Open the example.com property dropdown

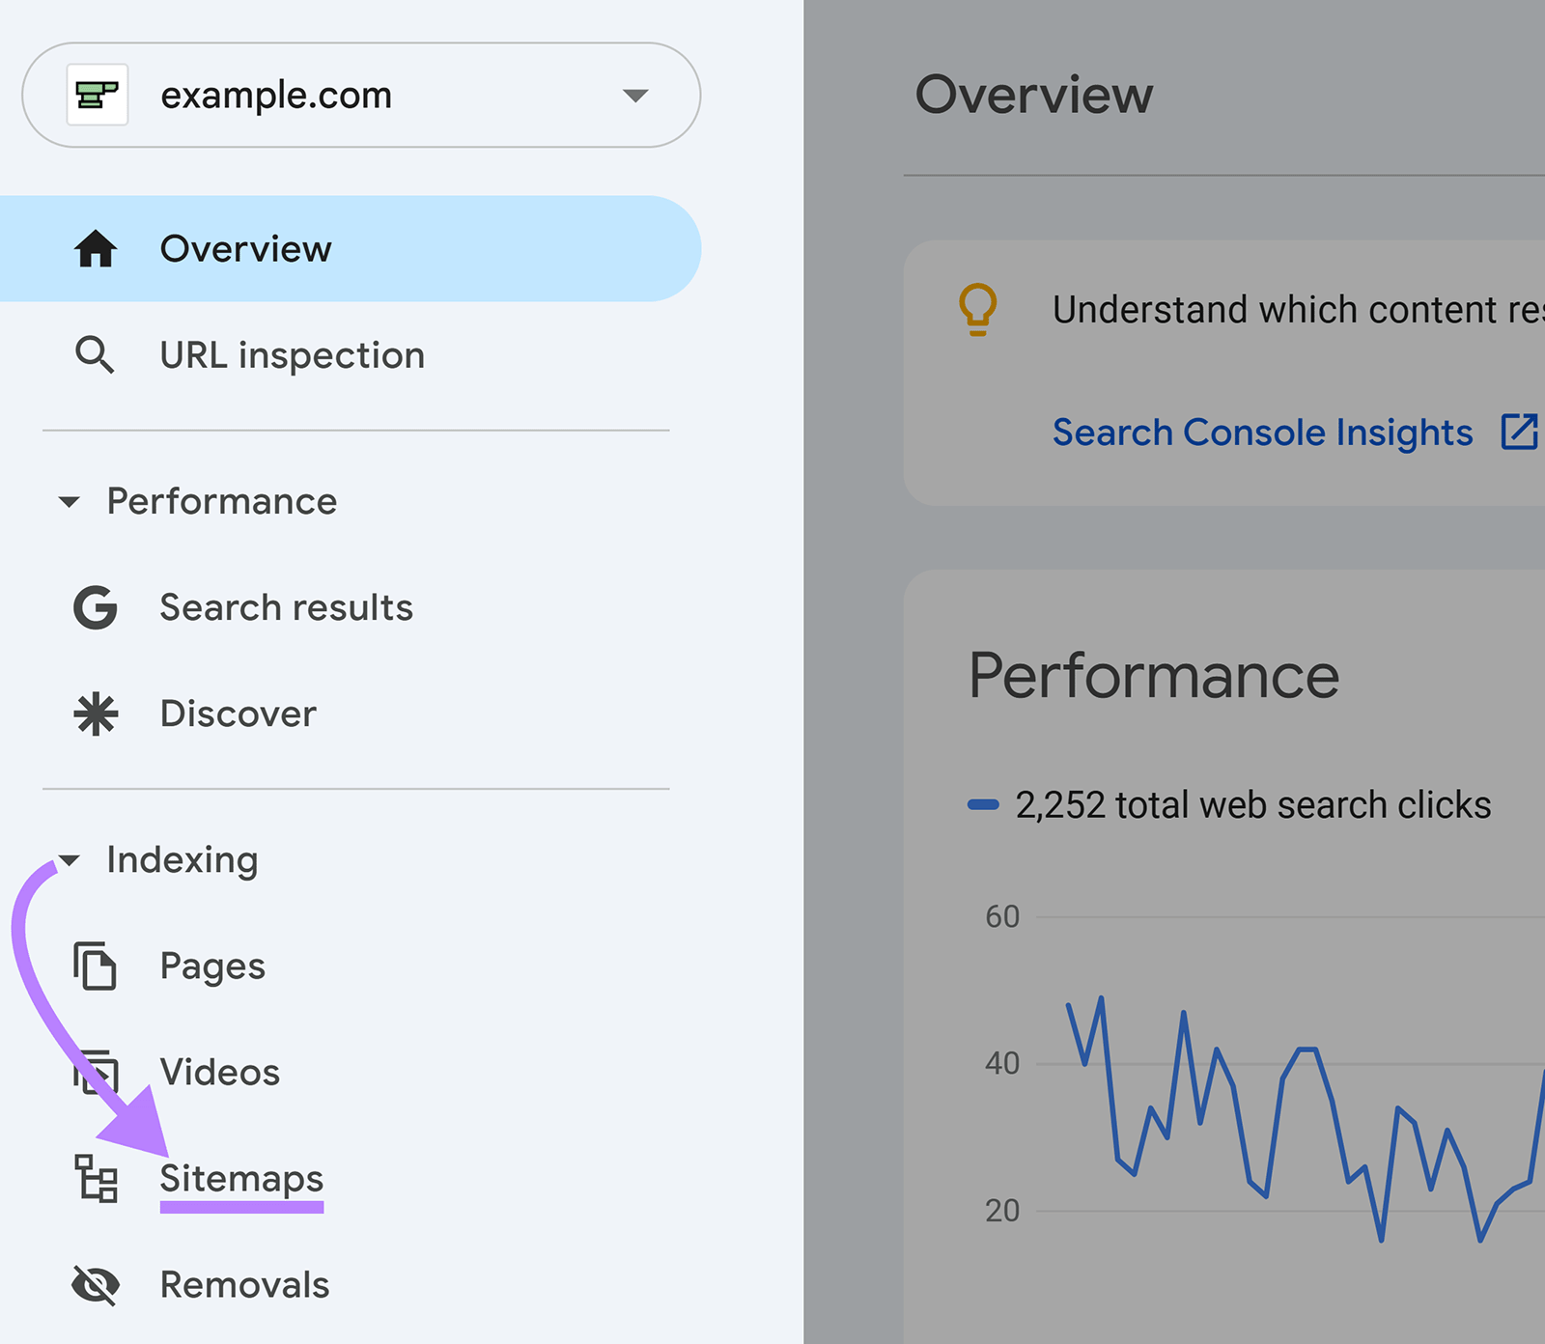pos(634,95)
